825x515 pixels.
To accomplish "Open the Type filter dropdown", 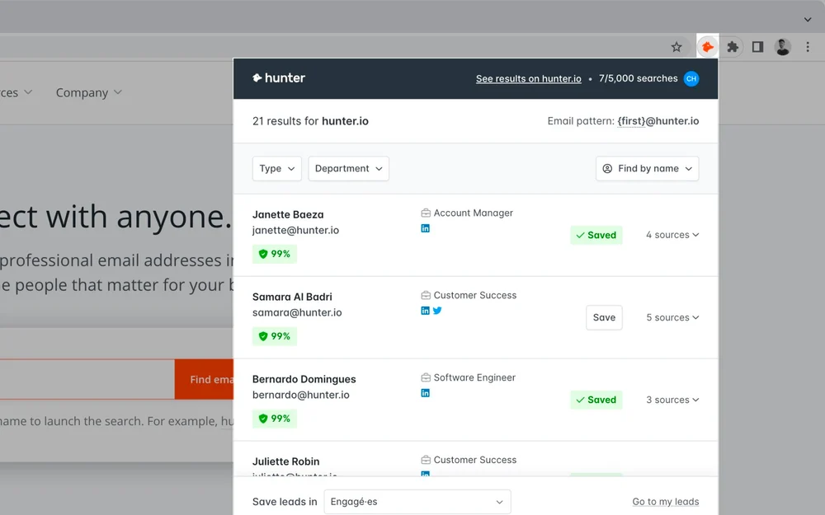I will click(276, 168).
